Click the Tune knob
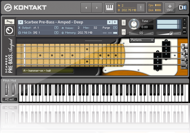Image resolution: width=190 pixels, height=133 pixels. point(134,24)
